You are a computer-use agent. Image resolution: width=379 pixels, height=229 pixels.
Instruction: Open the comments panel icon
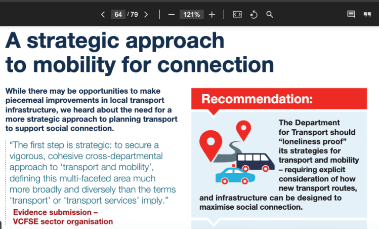tap(351, 14)
